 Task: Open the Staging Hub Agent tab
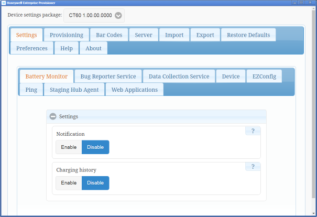pos(74,90)
